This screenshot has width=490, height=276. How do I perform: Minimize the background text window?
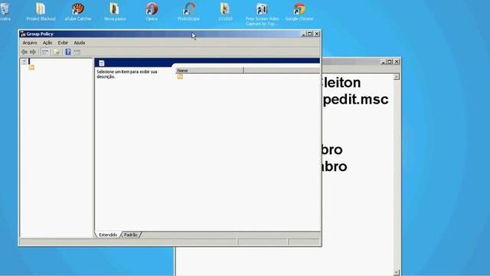384,61
